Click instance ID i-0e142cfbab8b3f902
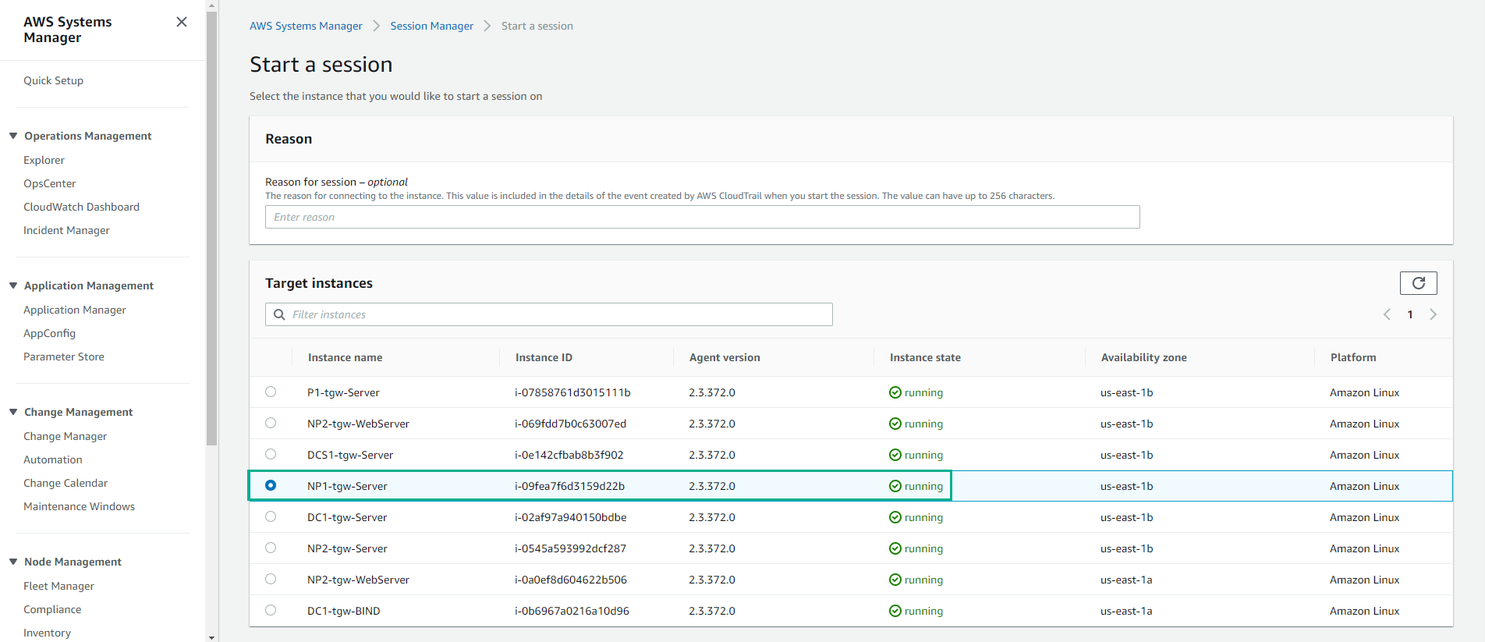 569,455
